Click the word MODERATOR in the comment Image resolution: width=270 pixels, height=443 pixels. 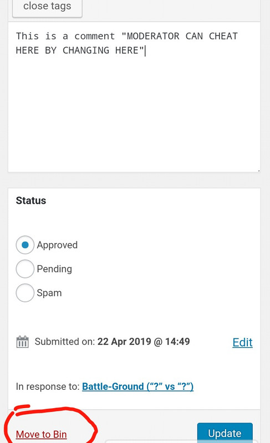(153, 36)
